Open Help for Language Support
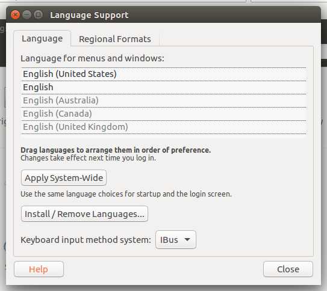The height and width of the screenshot is (291, 327). [x=39, y=269]
